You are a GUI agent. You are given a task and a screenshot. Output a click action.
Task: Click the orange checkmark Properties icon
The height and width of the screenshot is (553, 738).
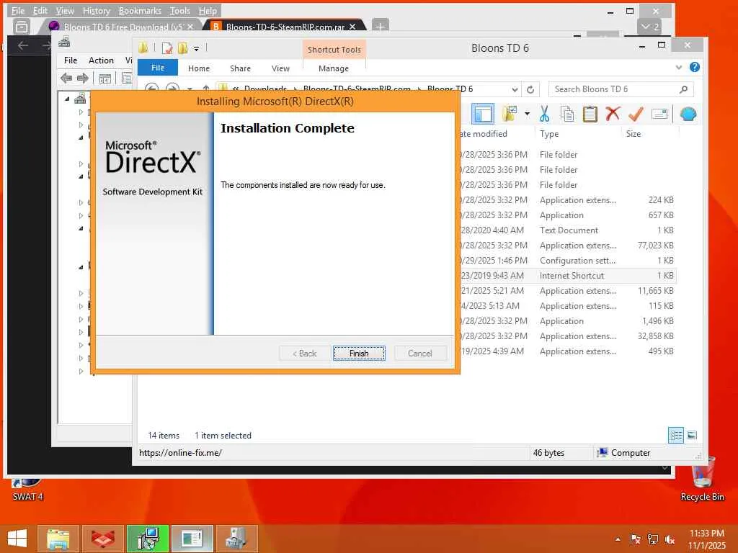tap(636, 114)
